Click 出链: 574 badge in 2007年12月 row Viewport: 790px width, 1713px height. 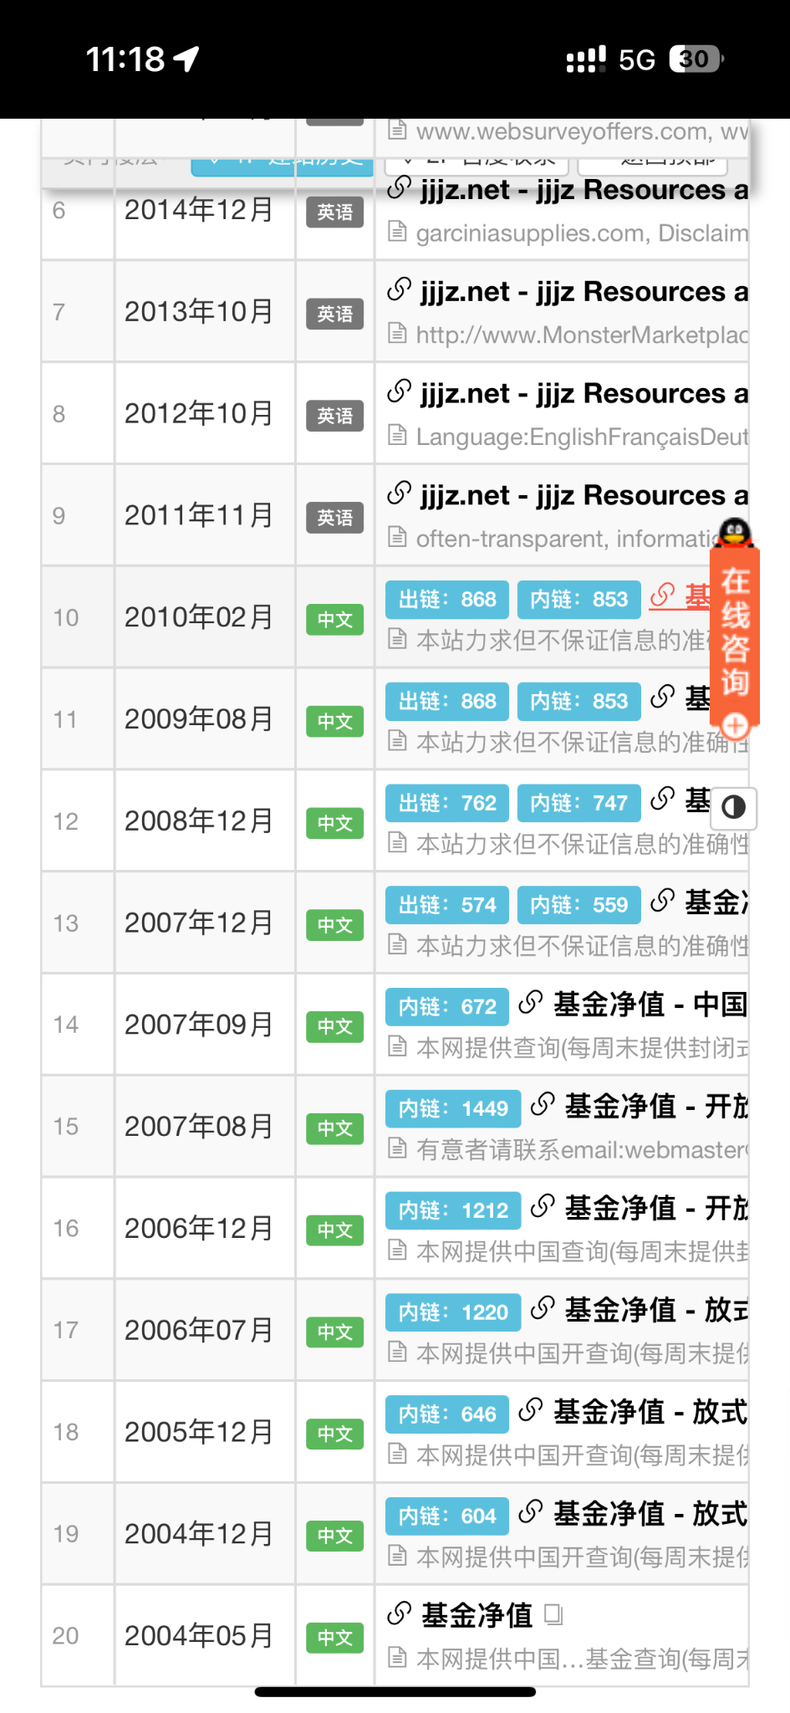point(447,905)
